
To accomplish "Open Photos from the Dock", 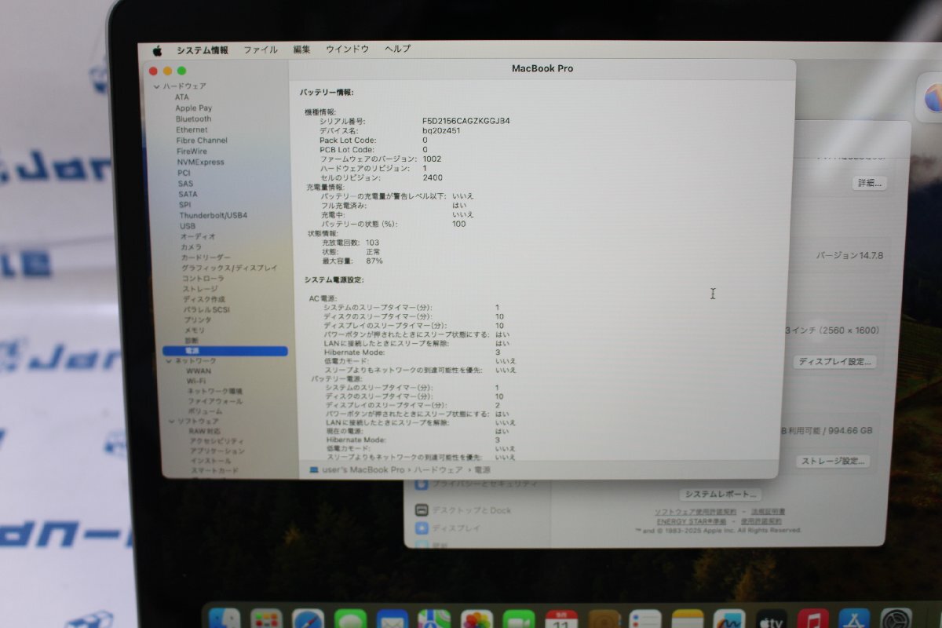I will pyautogui.click(x=476, y=620).
